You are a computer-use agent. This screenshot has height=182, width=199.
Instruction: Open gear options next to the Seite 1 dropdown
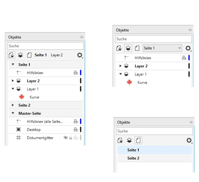[188, 48]
